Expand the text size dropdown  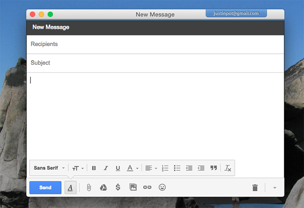point(78,168)
